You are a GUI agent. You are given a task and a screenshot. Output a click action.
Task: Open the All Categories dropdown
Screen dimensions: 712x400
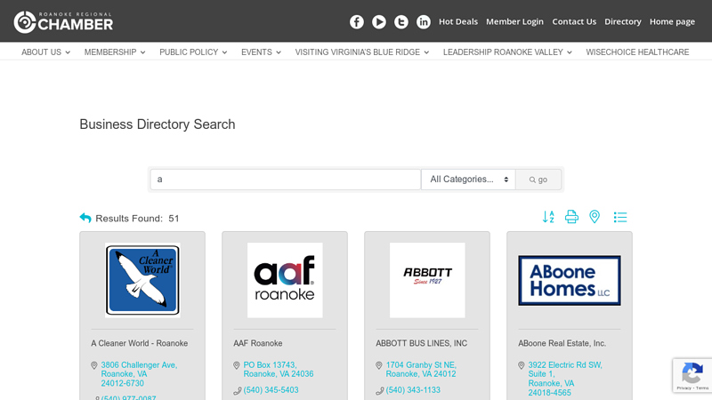[x=468, y=180]
